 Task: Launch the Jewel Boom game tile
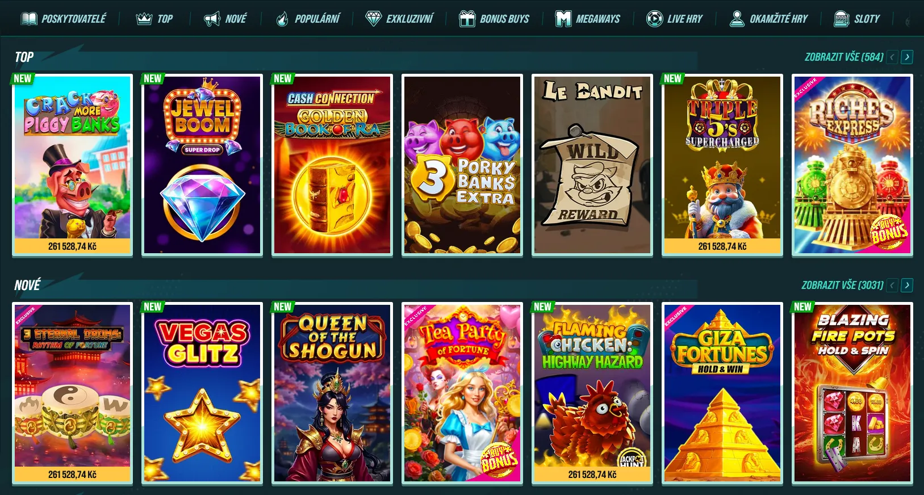[202, 165]
